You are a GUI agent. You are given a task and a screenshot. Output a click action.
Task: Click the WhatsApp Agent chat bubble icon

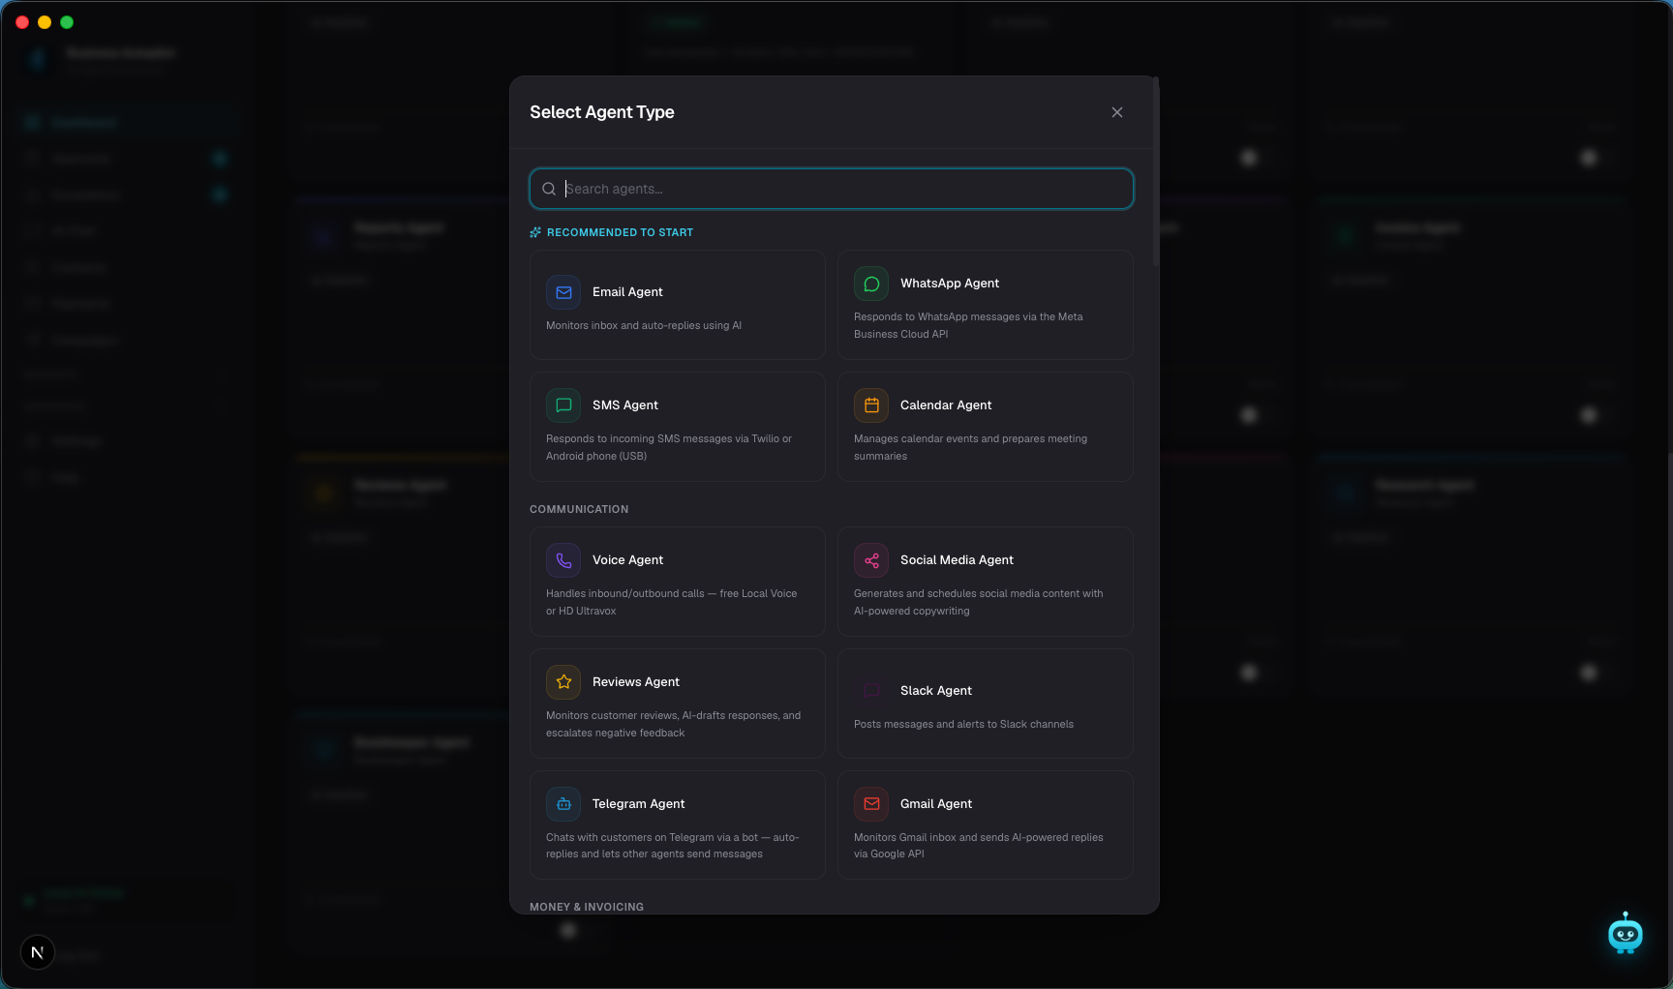pyautogui.click(x=871, y=284)
